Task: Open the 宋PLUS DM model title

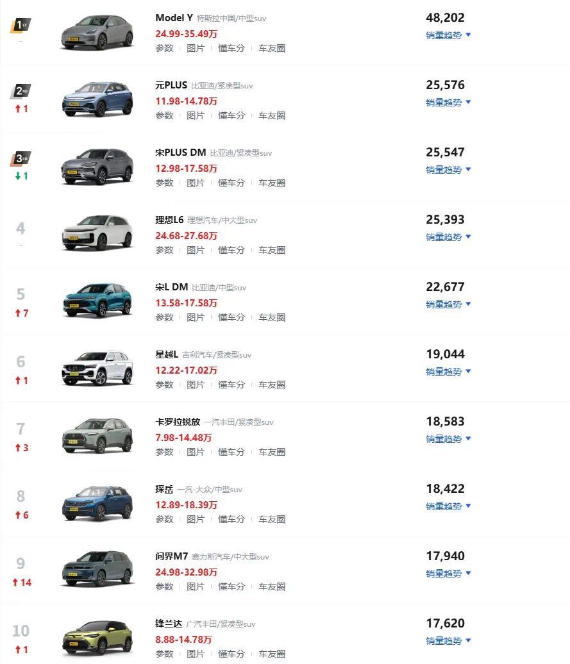Action: (x=180, y=153)
